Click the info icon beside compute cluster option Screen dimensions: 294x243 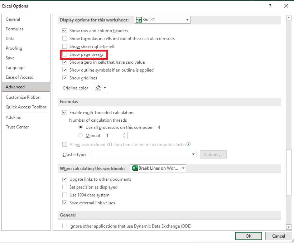189,144
